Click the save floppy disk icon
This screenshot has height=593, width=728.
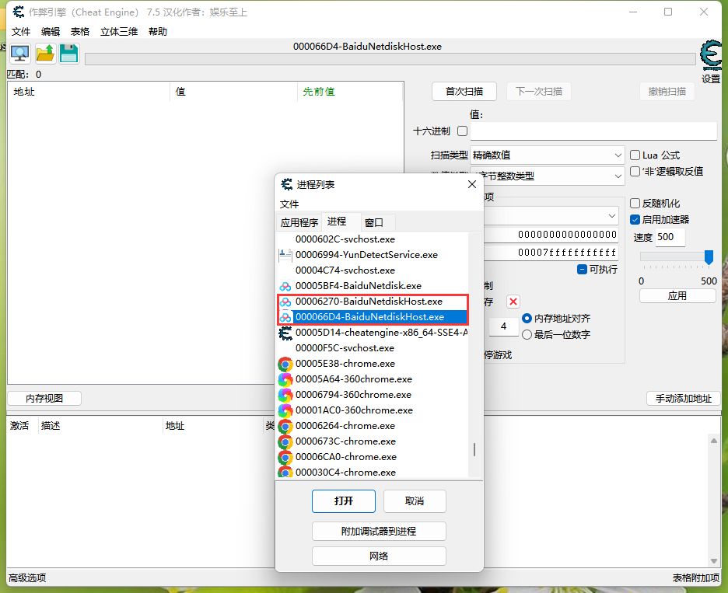pyautogui.click(x=69, y=54)
